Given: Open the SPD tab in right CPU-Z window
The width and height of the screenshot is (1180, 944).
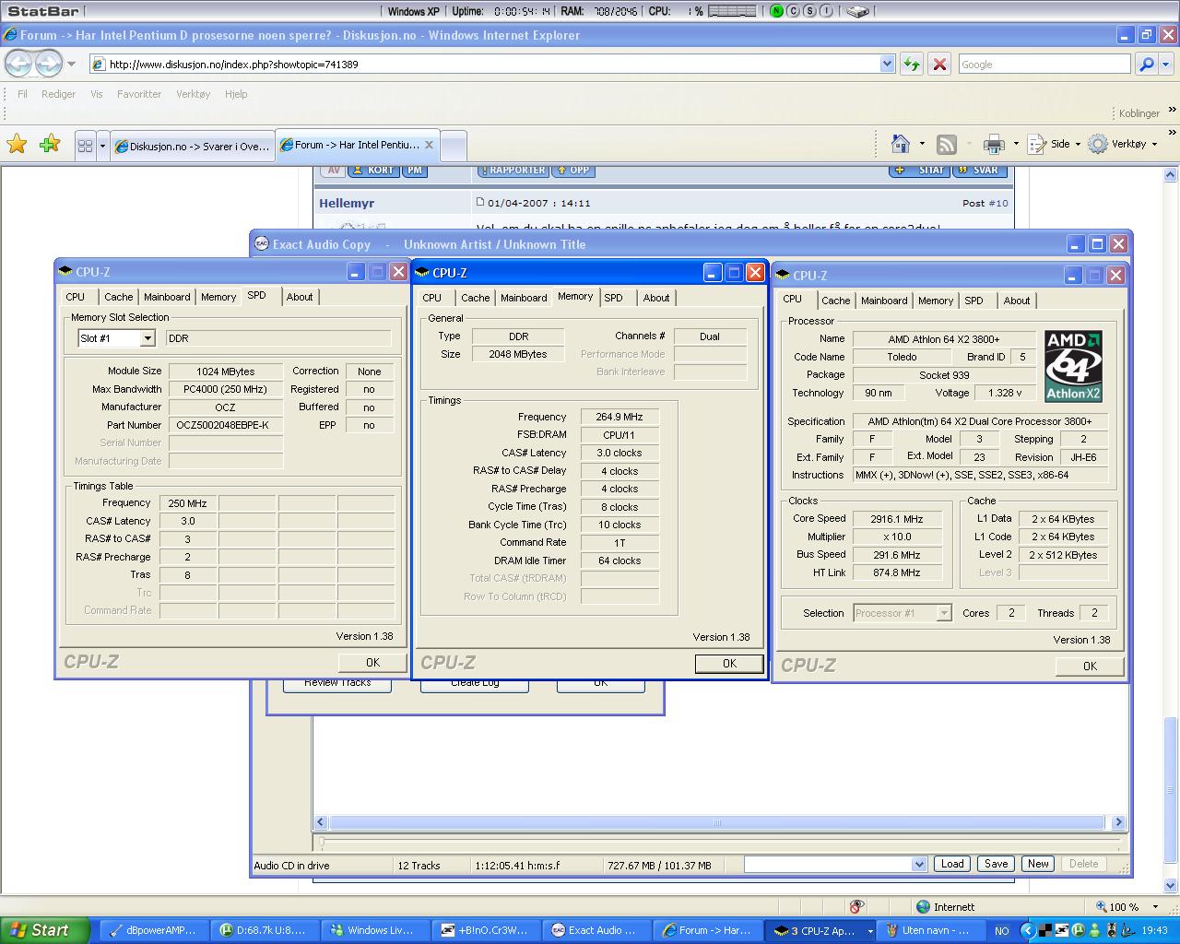Looking at the screenshot, I should tap(973, 301).
